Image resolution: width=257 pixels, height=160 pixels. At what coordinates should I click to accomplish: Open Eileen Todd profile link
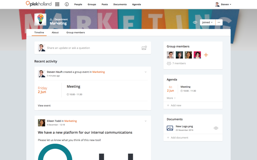pos(54,121)
